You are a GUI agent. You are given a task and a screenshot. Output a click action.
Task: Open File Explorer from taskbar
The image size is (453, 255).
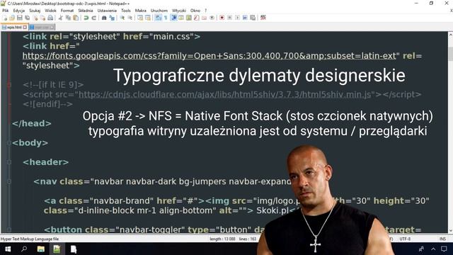(x=41, y=249)
